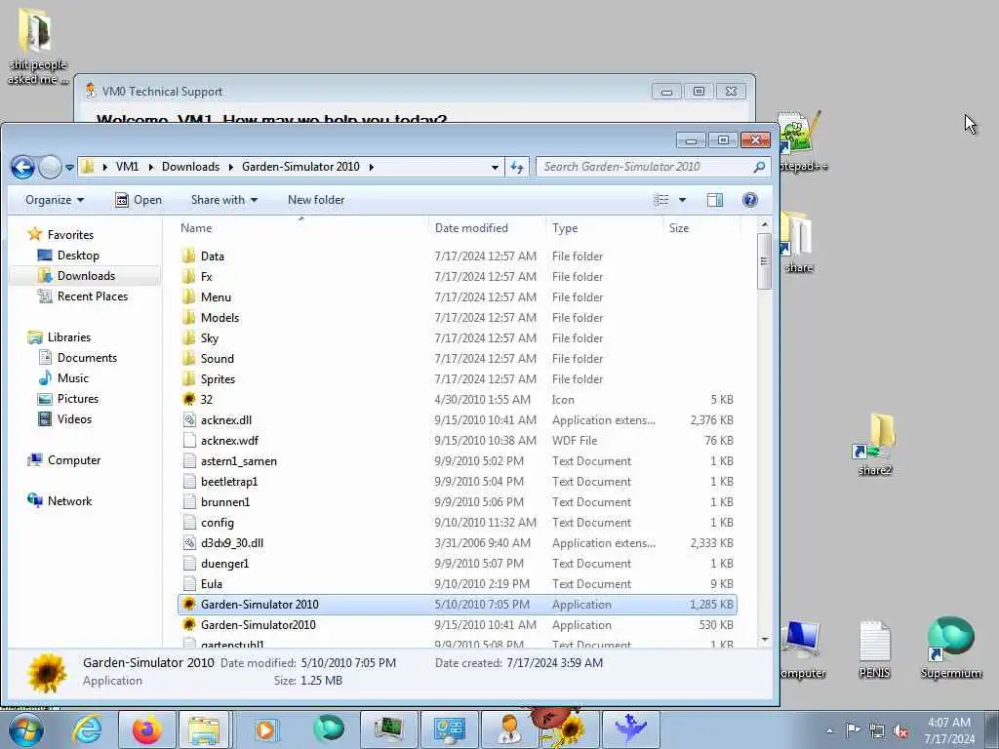The height and width of the screenshot is (749, 999).
Task: Toggle the preview pane button
Action: click(715, 200)
